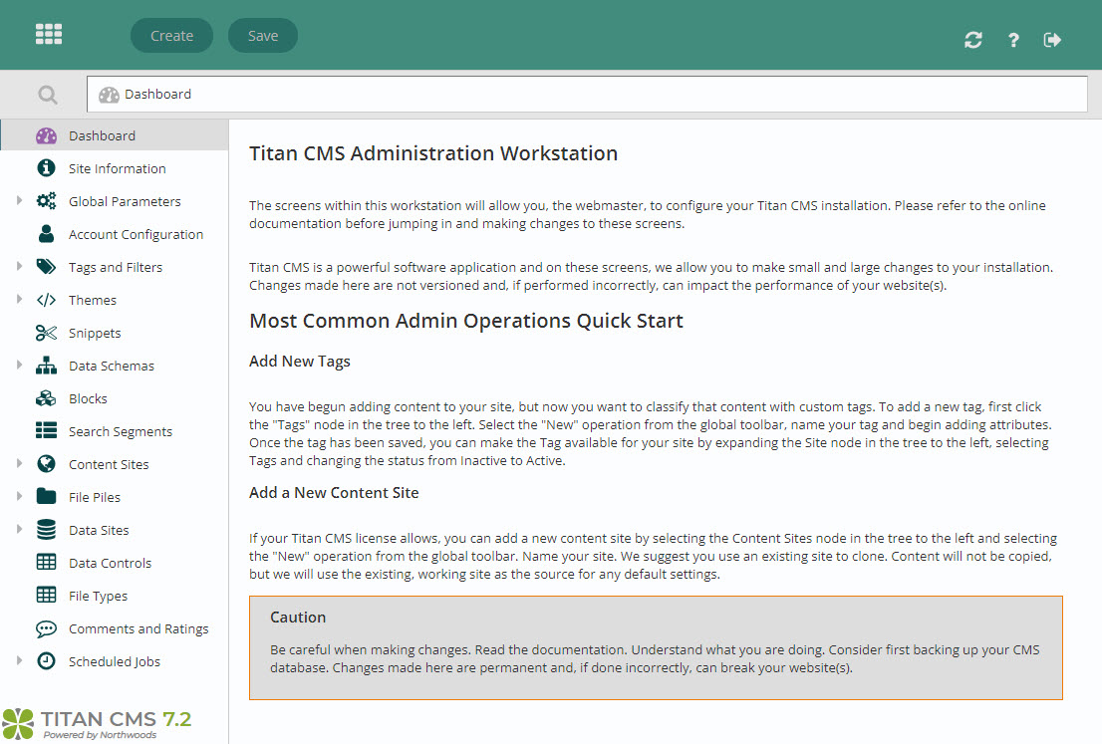Open File Types label in the sidebar

point(98,596)
